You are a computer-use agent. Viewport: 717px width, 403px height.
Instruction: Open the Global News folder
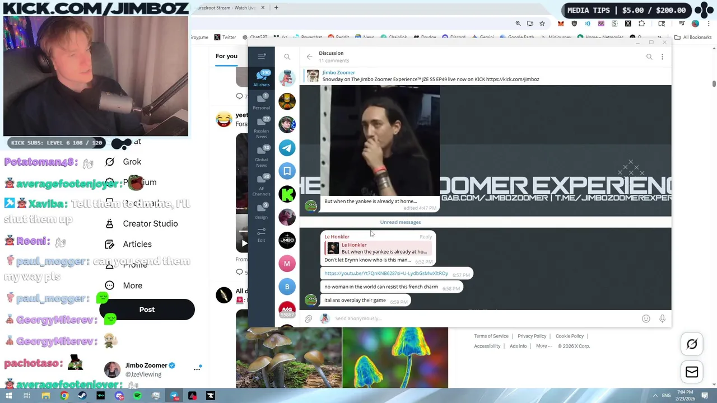click(x=262, y=156)
